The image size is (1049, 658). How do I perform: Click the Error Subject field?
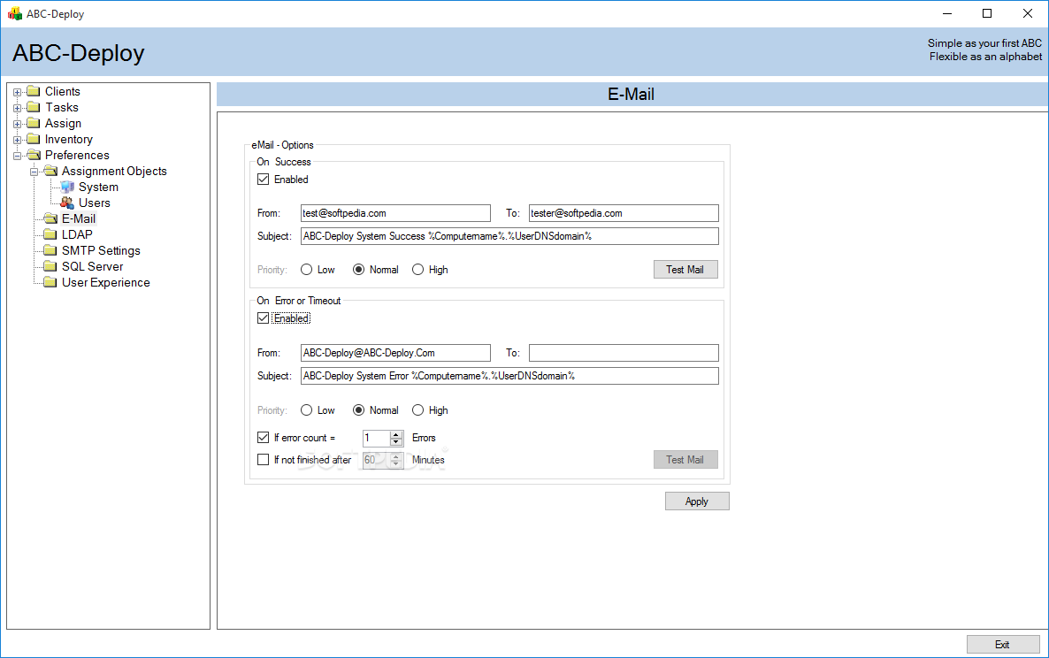[509, 376]
